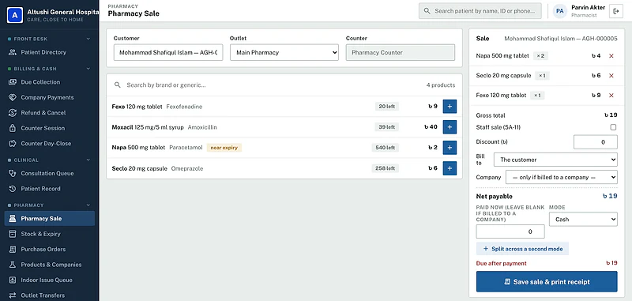Open Stock & Expiry page
The image size is (632, 301).
(x=50, y=234)
